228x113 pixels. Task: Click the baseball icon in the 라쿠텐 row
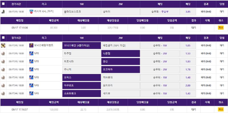pyautogui.click(x=3, y=54)
